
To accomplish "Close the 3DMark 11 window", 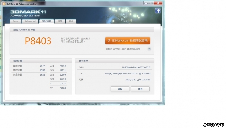I will [x=158, y=3].
